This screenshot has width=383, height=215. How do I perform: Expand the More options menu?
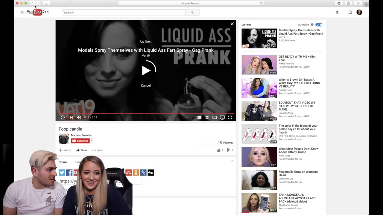tap(98, 150)
